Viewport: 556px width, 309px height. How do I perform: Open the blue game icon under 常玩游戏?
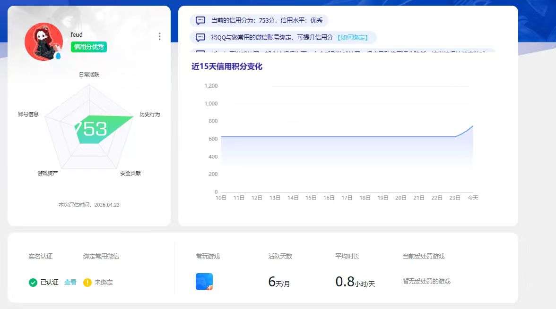point(204,282)
